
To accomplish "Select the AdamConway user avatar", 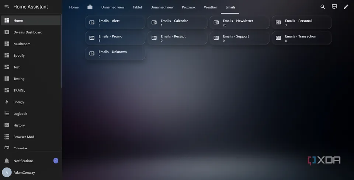I will pyautogui.click(x=7, y=173).
